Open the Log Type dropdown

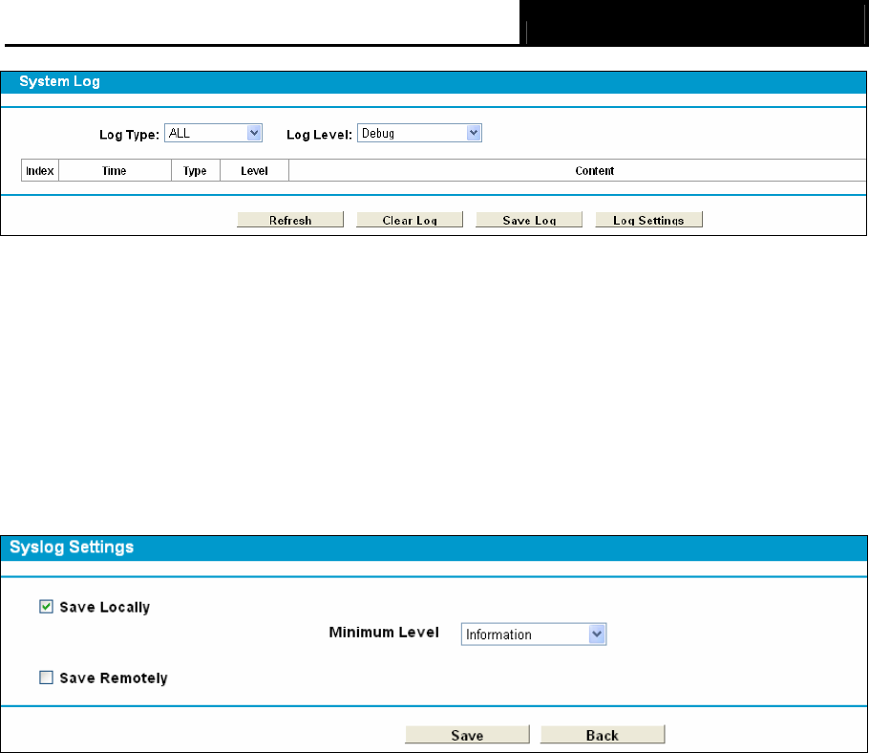point(213,133)
